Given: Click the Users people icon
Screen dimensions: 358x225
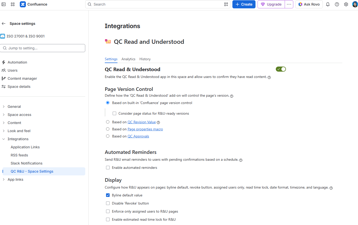Looking at the screenshot, I should 4,70.
